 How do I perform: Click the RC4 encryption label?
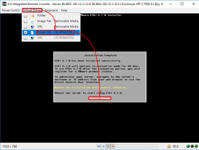point(176,146)
